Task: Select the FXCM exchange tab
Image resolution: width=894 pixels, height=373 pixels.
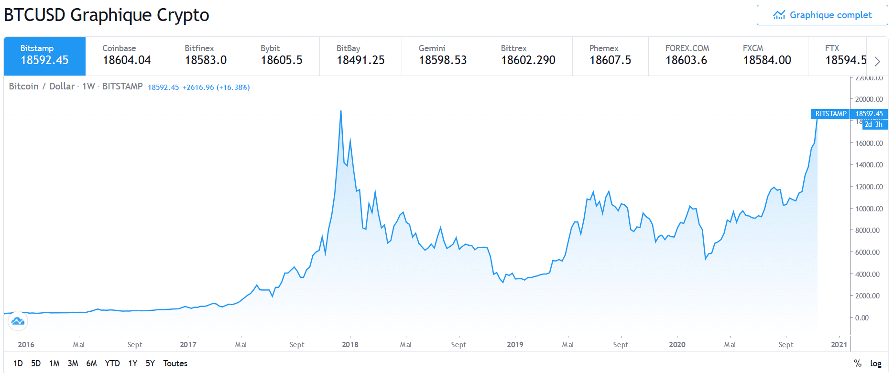Action: tap(767, 56)
